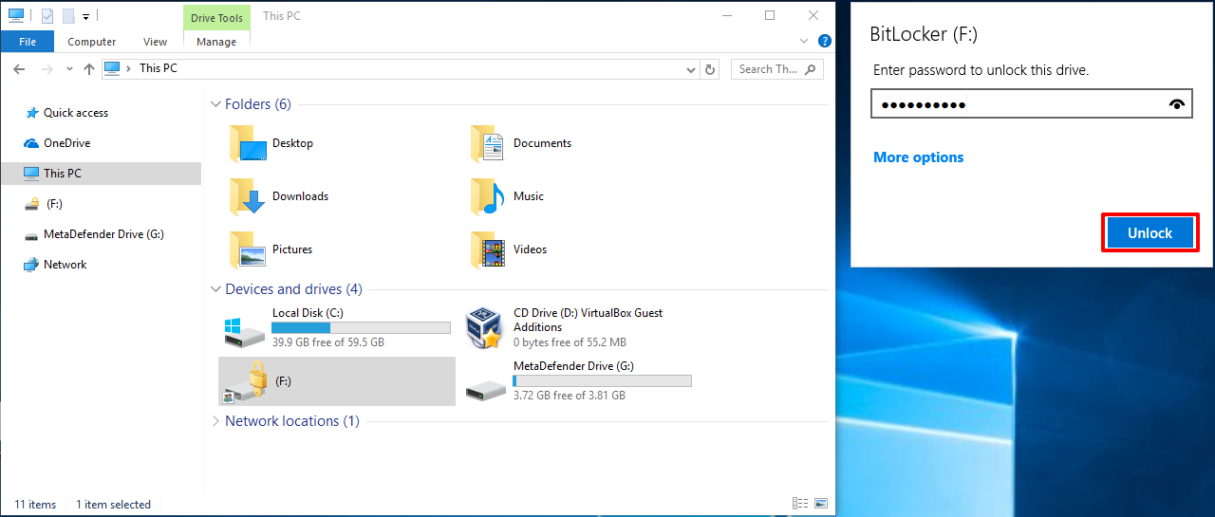This screenshot has height=517, width=1215.
Task: Click the Properties quick access toolbar icon
Action: 47,16
